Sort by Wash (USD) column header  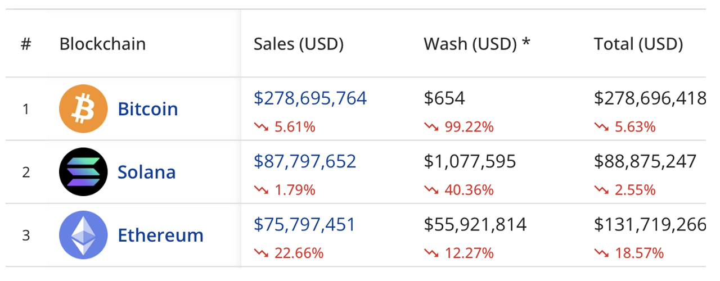(476, 44)
